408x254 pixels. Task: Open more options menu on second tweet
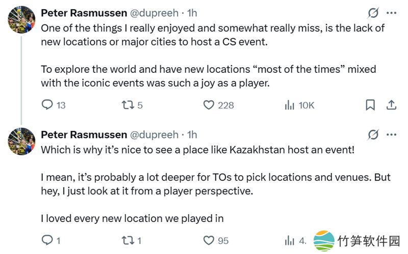(391, 135)
